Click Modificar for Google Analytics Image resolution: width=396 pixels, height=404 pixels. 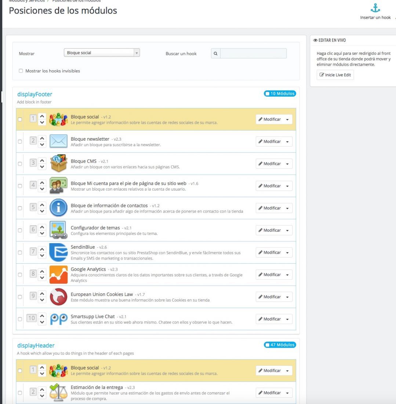coord(270,275)
